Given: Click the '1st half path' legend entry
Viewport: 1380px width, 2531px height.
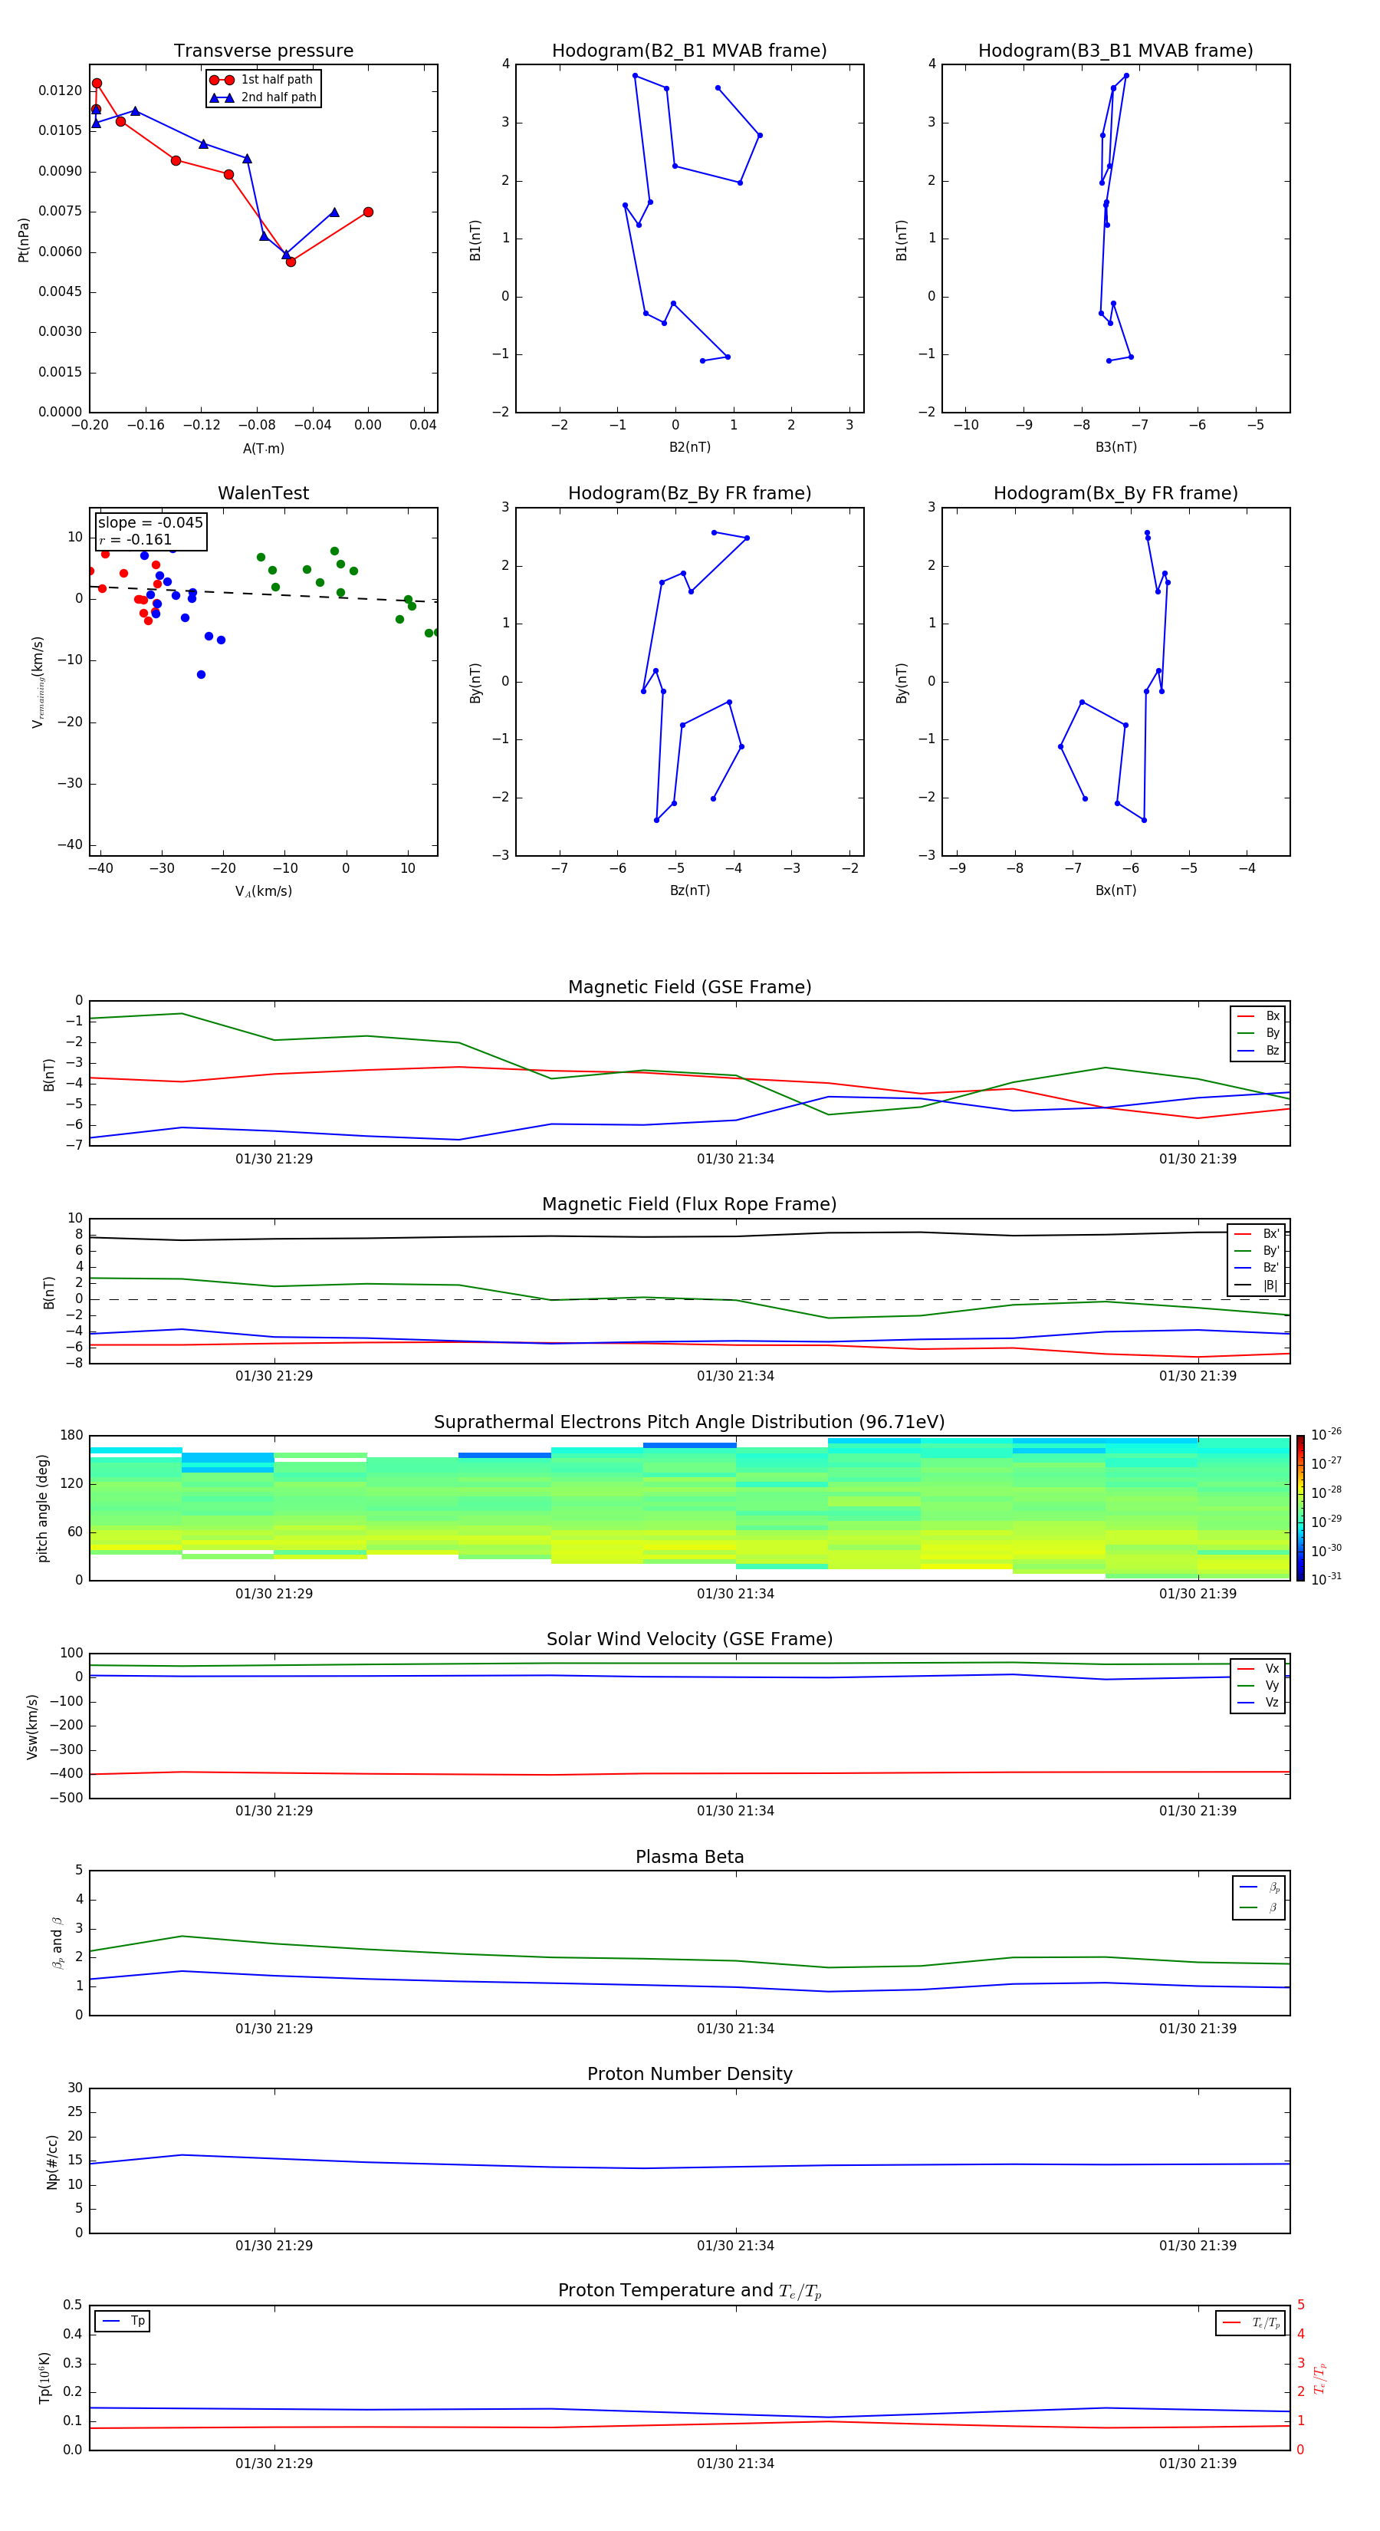Looking at the screenshot, I should click(261, 80).
